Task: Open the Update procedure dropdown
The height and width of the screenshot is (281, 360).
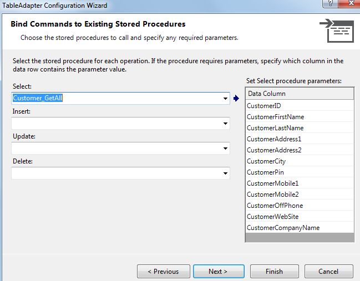Action: tap(225, 149)
